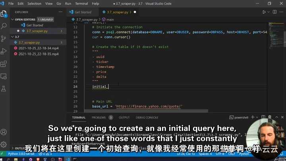
Task: Open Windows taskbar search icon
Action: (8, 159)
